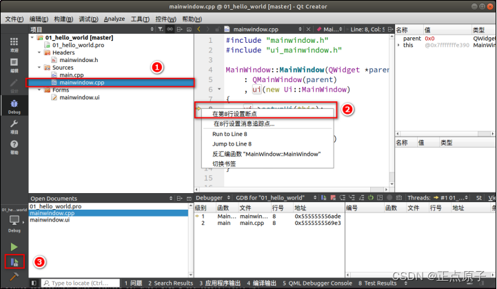Open the 1 问题 output pane
497x289 pixels.
click(x=133, y=283)
